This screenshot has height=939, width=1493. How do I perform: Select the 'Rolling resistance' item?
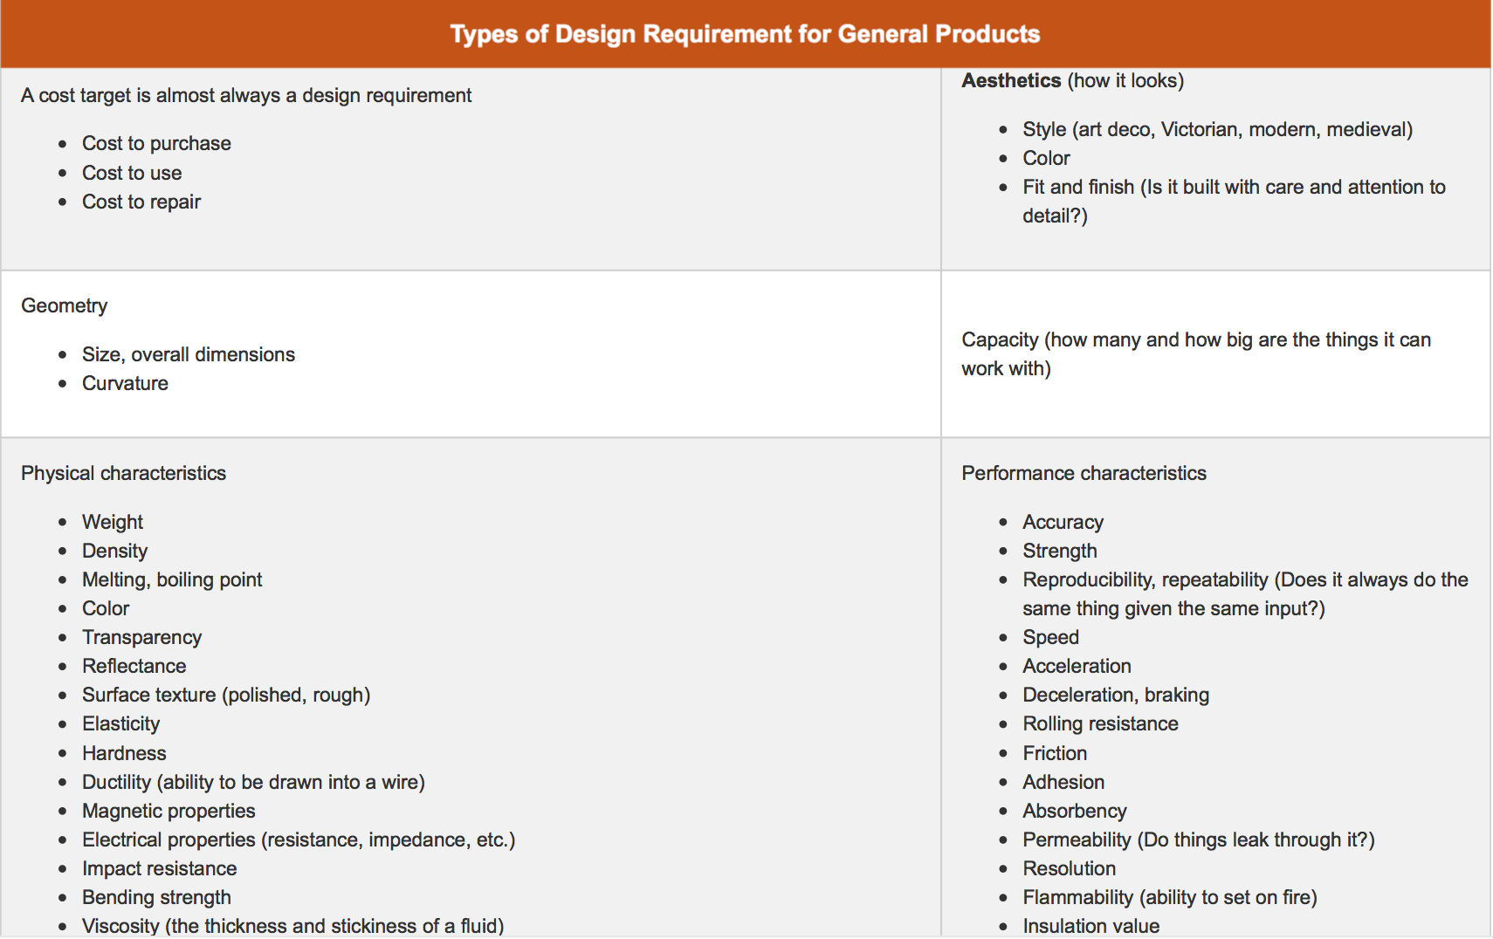pyautogui.click(x=1100, y=723)
